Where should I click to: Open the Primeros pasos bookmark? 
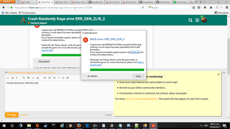27,13
